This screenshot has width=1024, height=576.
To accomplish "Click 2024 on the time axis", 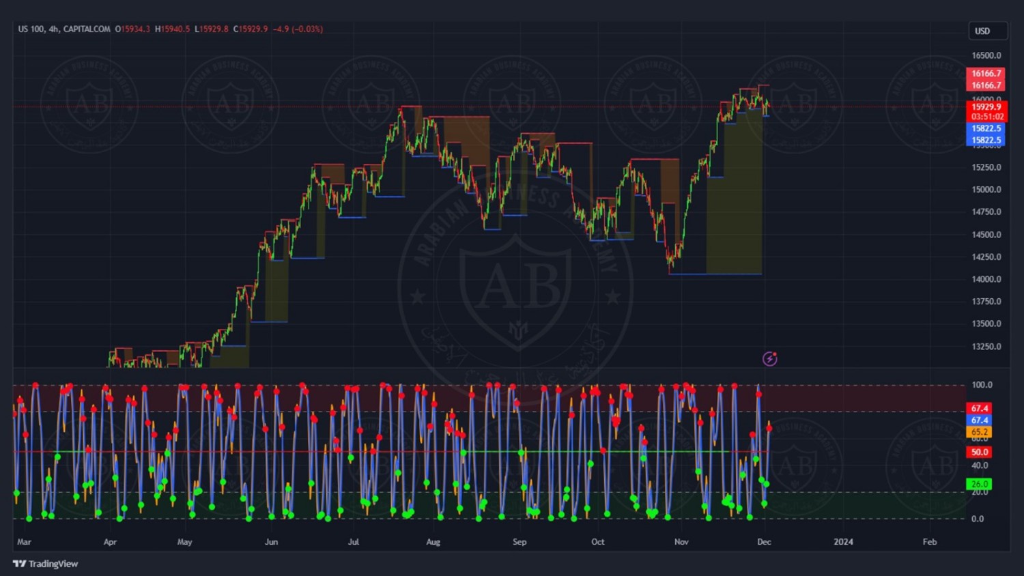I will (843, 542).
